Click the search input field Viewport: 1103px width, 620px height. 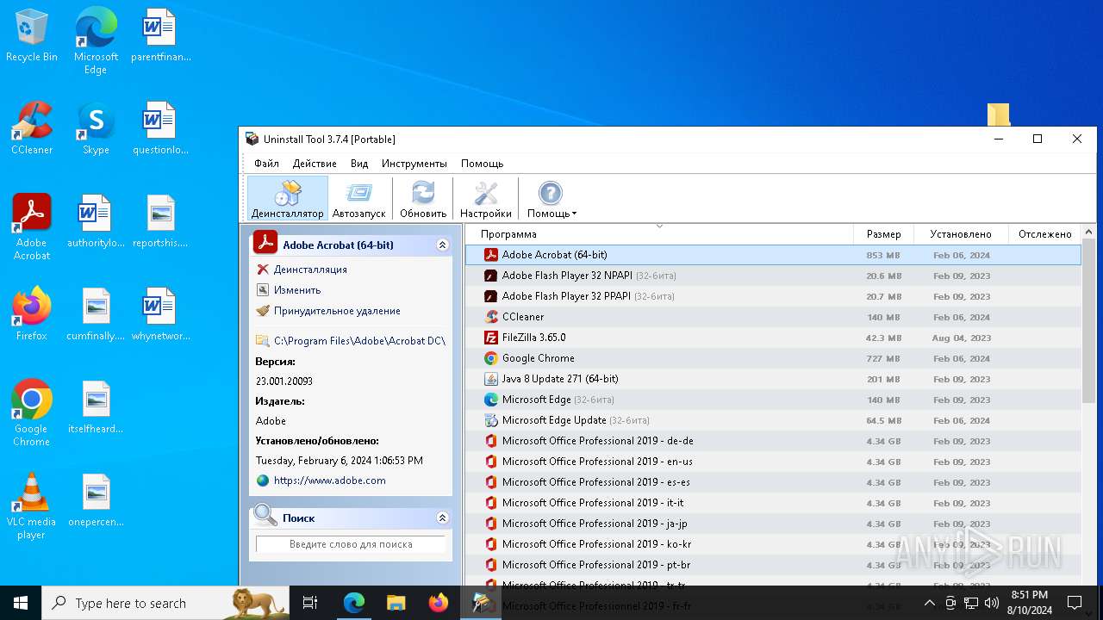coord(351,544)
